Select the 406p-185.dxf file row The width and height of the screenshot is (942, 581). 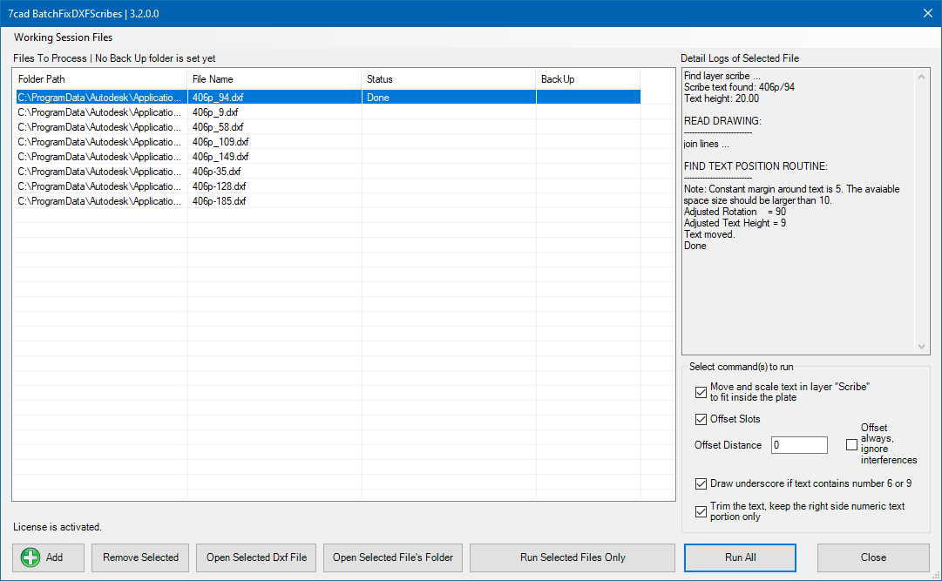click(x=219, y=201)
